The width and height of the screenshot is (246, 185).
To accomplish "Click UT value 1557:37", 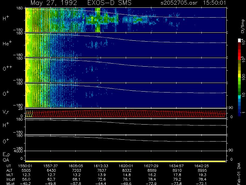I will (x=50, y=166).
